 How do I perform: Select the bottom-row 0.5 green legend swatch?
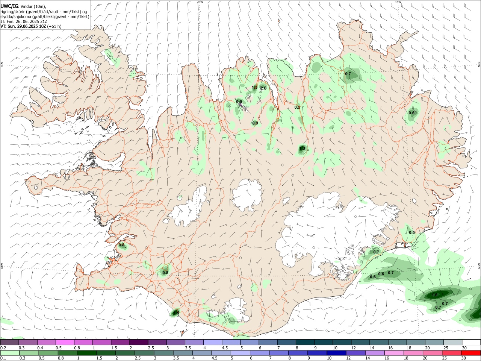click(x=48, y=353)
